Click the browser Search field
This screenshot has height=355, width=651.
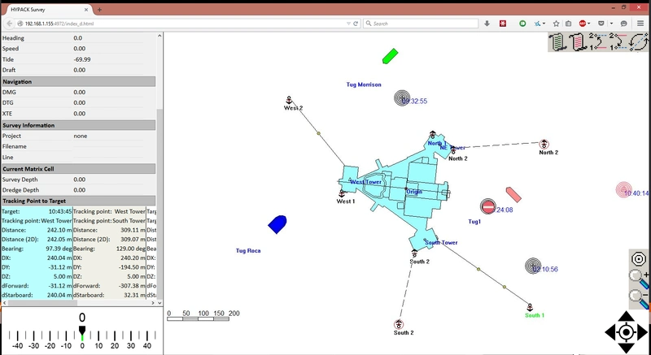tap(421, 24)
